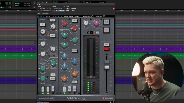Select random channel ONE button
The height and width of the screenshot is (103, 184).
pyautogui.click(x=106, y=45)
